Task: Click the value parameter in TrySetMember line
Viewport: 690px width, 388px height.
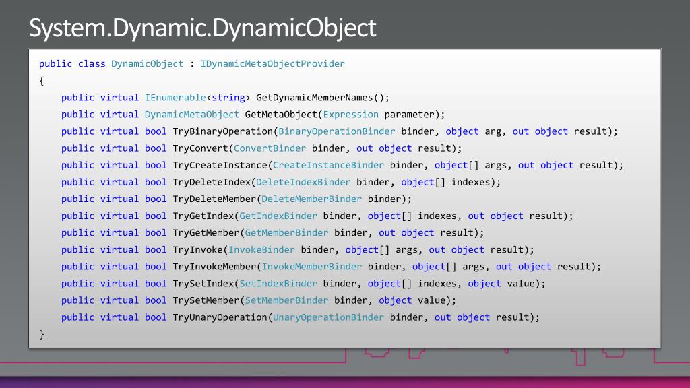Action: (x=432, y=300)
